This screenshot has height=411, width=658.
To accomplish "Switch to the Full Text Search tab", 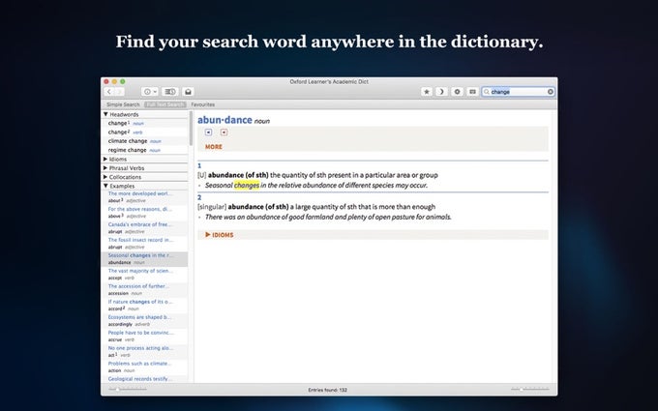I will [x=164, y=104].
